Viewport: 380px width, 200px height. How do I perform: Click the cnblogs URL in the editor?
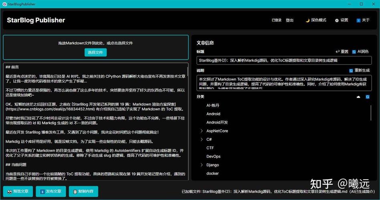[x=50, y=109]
